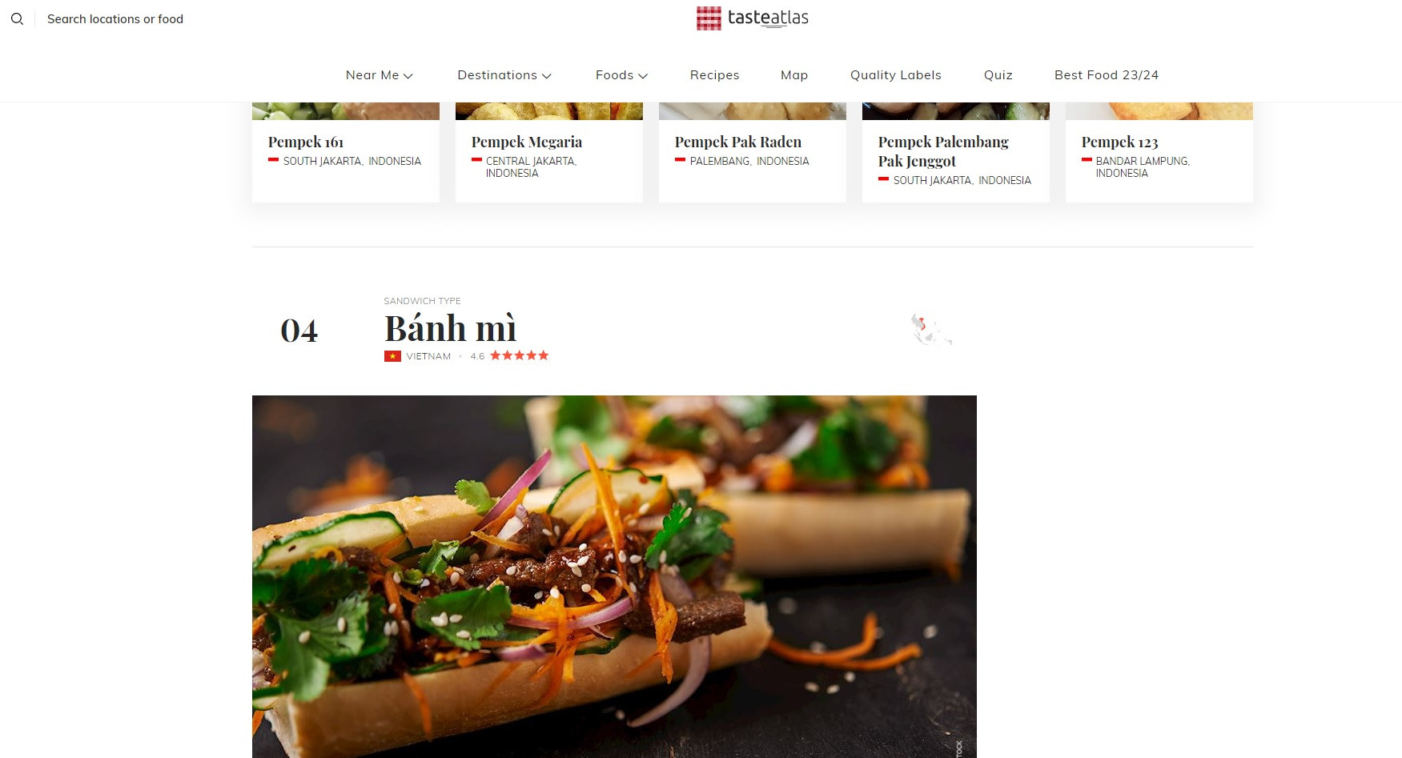Expand the Destinations dropdown menu
This screenshot has width=1402, height=758.
pyautogui.click(x=504, y=75)
